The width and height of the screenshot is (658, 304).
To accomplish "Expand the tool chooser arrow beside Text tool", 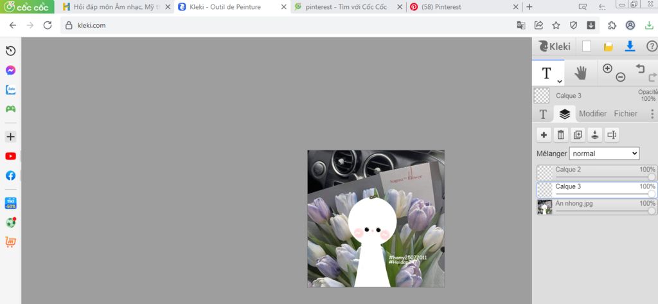I will (x=560, y=81).
